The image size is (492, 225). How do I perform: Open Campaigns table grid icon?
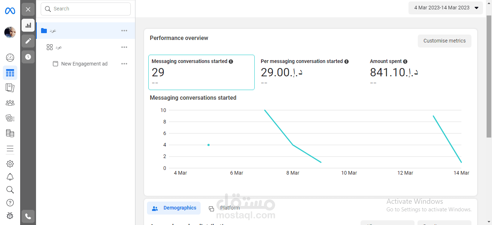click(10, 73)
